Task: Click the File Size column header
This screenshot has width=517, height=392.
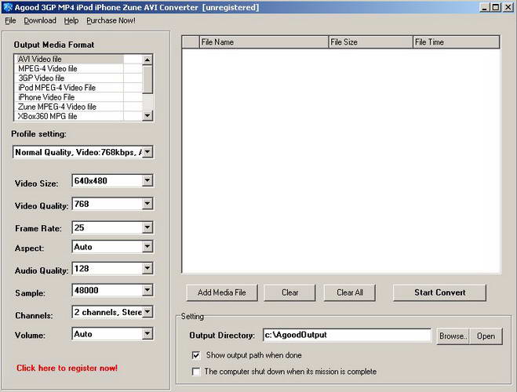Action: [371, 42]
